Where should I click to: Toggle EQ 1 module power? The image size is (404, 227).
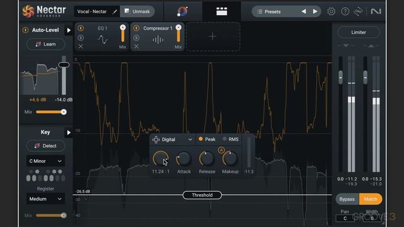click(81, 28)
